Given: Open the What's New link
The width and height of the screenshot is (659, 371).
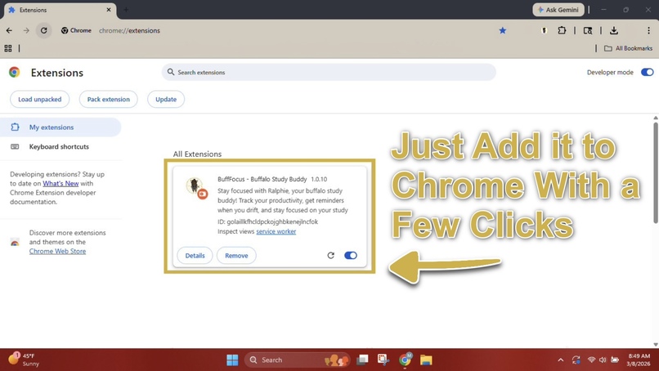Looking at the screenshot, I should tap(61, 184).
